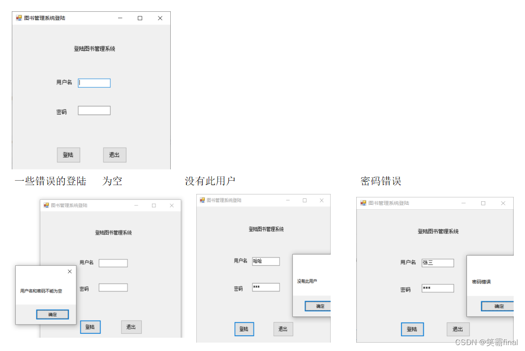Minimize the login window with username 哈哈

tap(288, 200)
